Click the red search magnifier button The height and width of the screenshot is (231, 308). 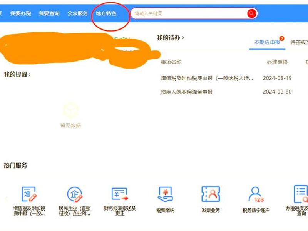[252, 13]
